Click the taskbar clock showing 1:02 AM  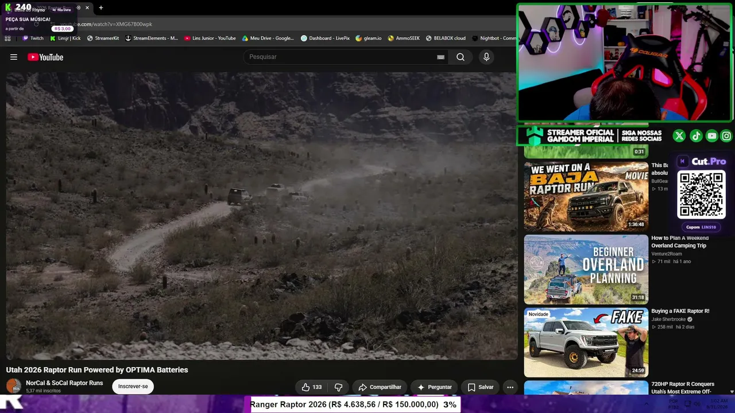[719, 404]
